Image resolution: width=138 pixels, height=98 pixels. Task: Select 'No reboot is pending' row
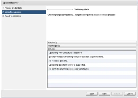pos(92,61)
